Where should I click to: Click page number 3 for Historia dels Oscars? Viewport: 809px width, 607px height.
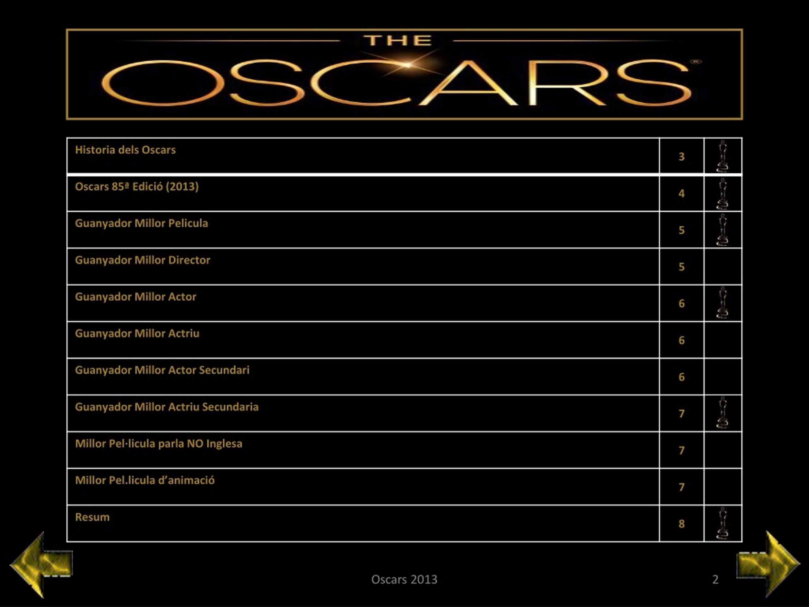[x=681, y=156]
